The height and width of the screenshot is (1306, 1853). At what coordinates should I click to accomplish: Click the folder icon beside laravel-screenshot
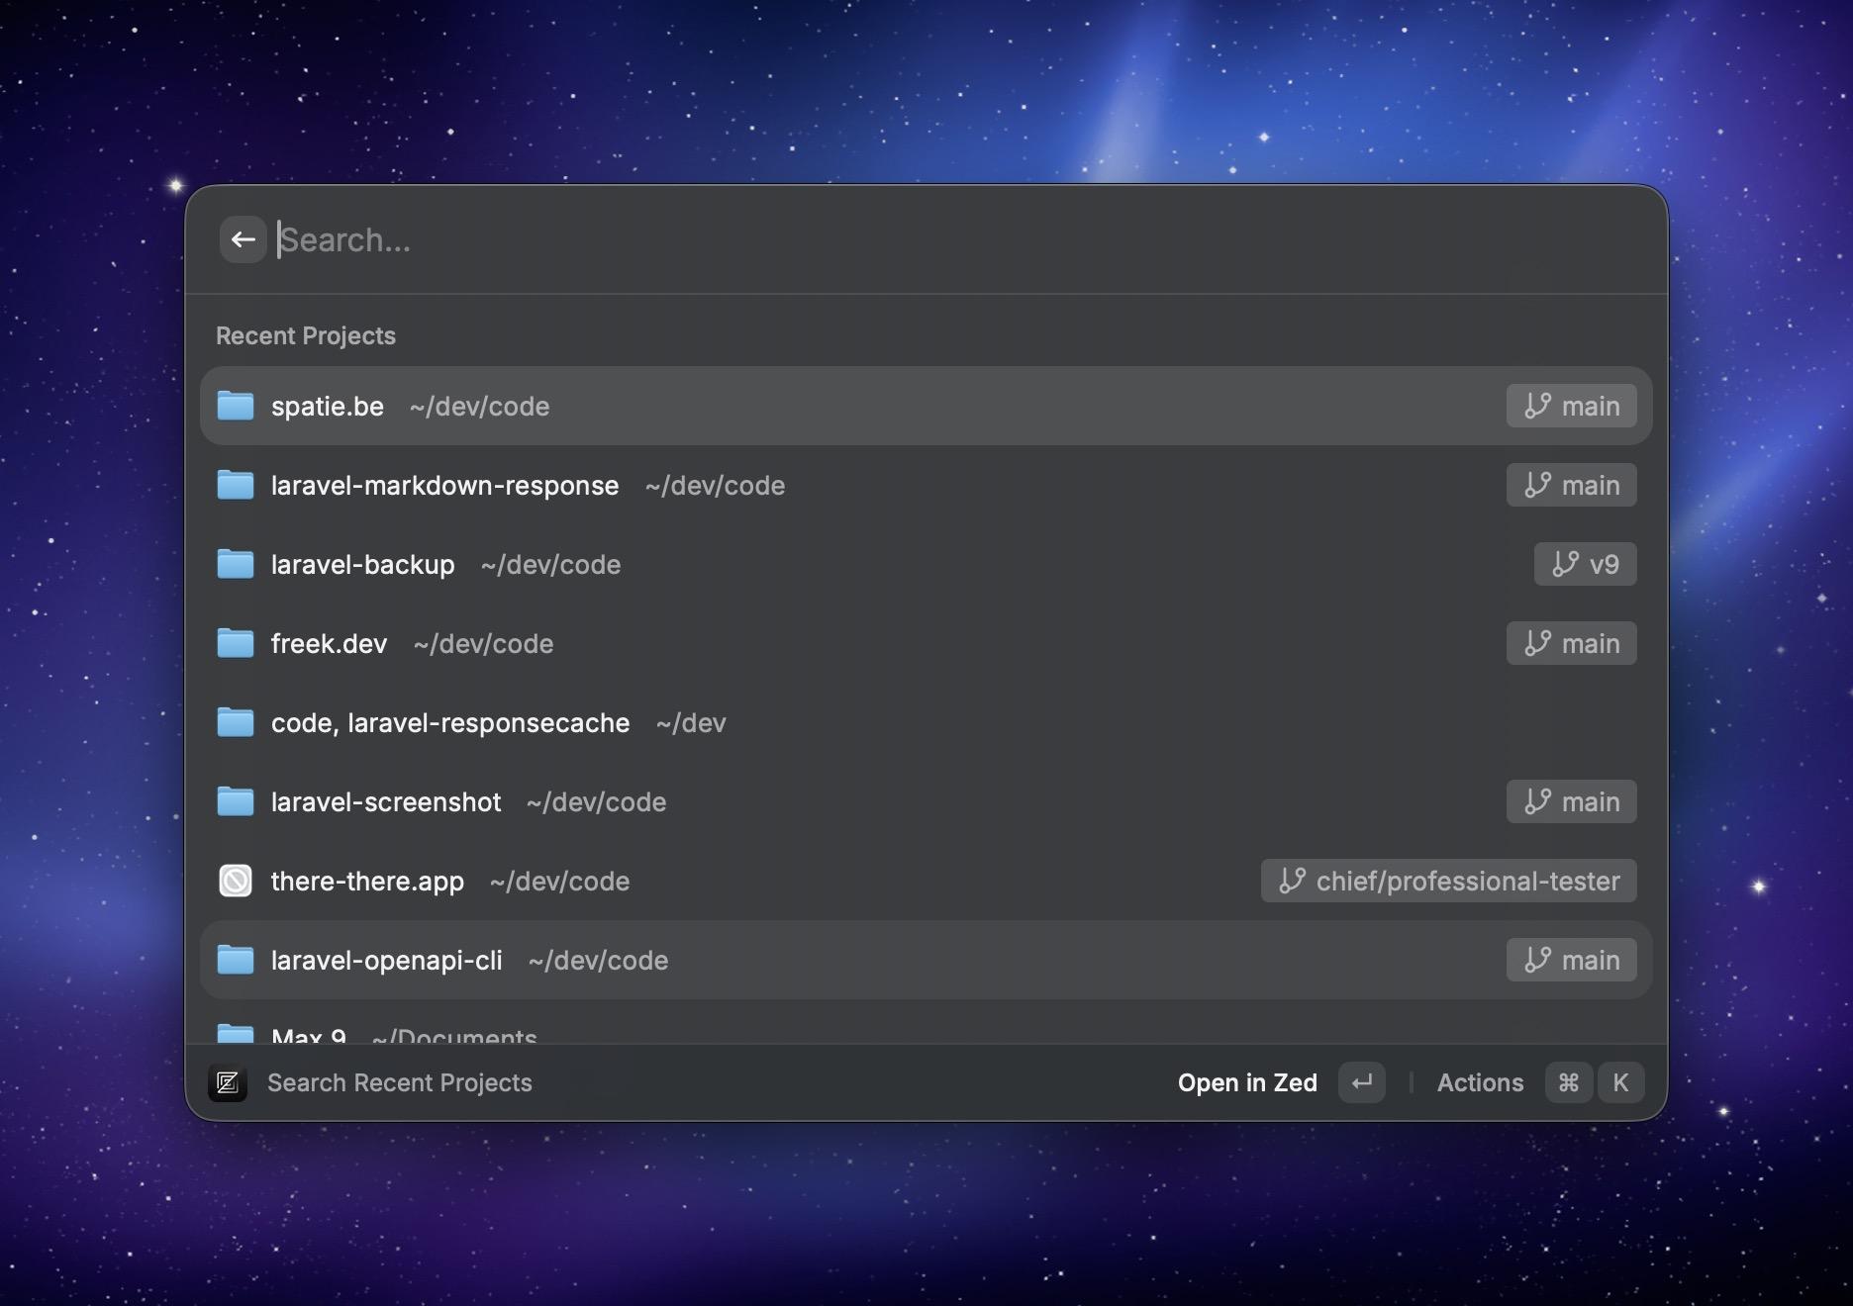pyautogui.click(x=236, y=801)
